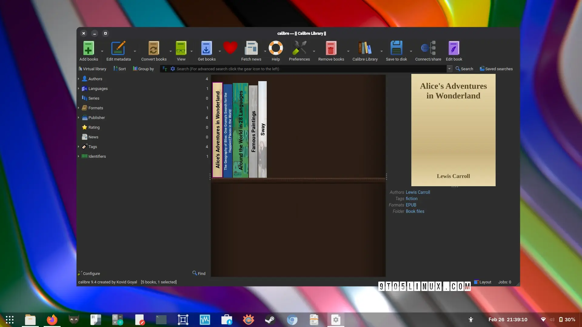The width and height of the screenshot is (582, 327).
Task: Expand the Tags tree category
Action: [x=79, y=147]
